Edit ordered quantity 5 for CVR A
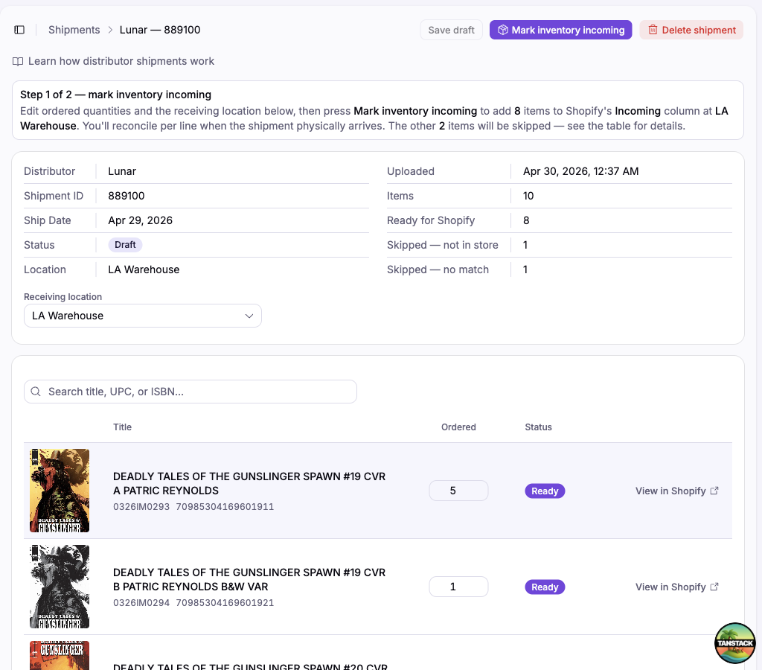The height and width of the screenshot is (670, 762). [x=458, y=491]
